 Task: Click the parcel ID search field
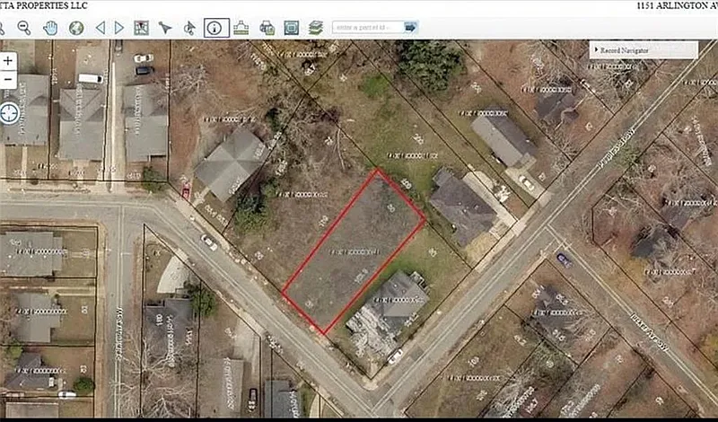click(x=366, y=28)
